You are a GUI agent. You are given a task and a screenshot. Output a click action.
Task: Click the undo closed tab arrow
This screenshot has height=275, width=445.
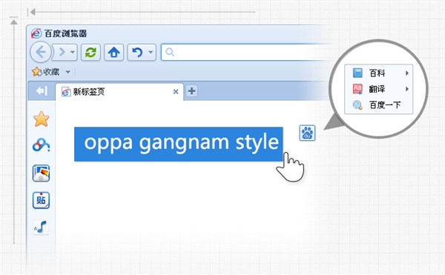point(138,53)
